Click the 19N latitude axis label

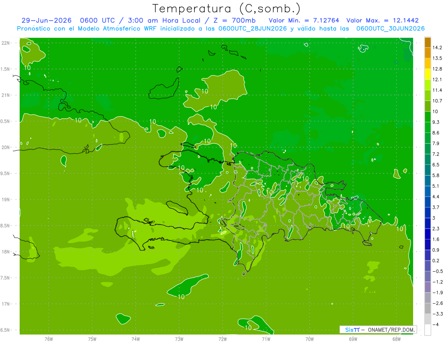pos(5,200)
